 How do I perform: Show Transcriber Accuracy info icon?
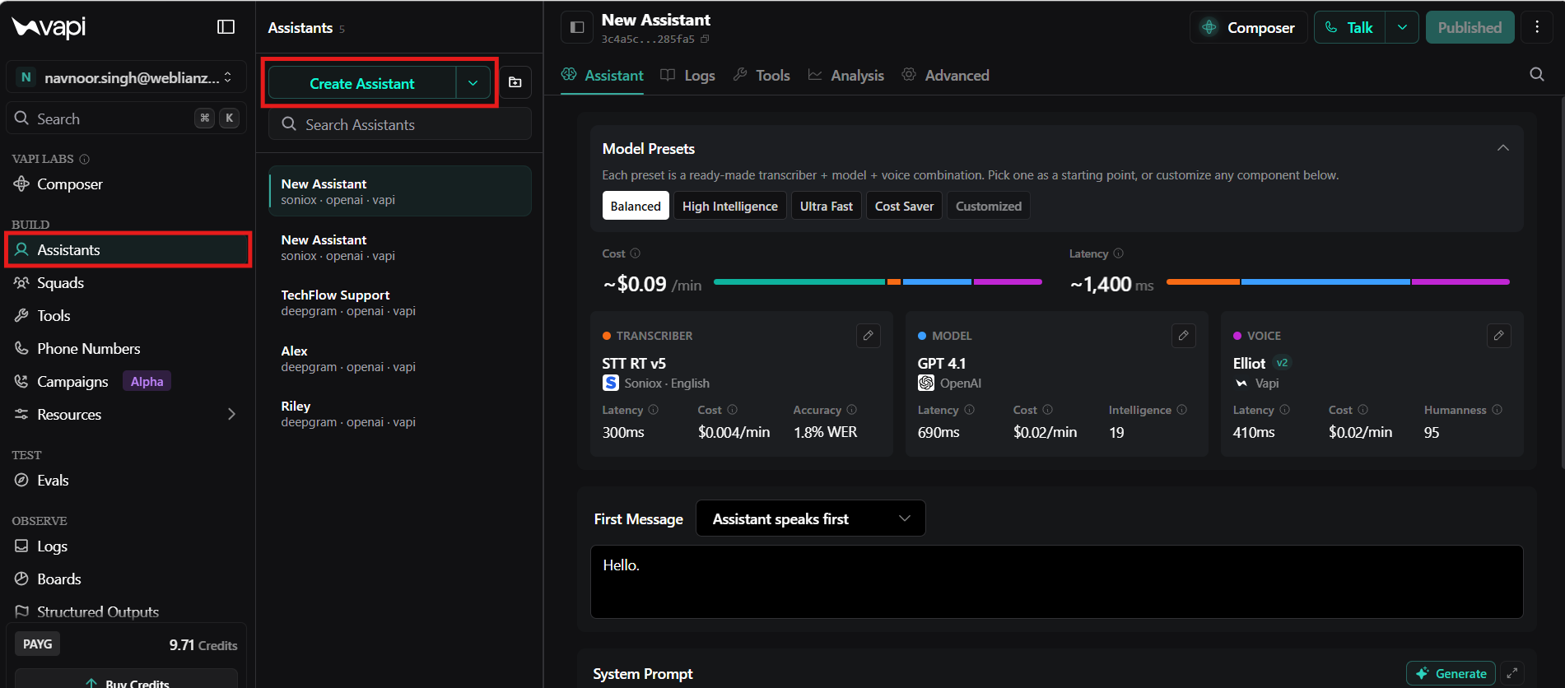(852, 410)
